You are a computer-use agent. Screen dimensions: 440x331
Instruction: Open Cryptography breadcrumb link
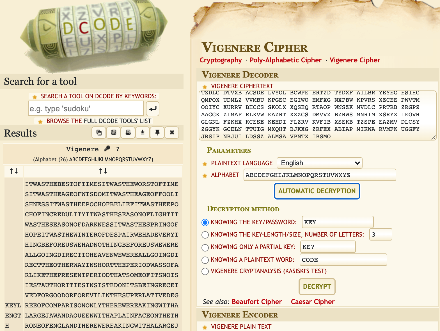pos(221,60)
